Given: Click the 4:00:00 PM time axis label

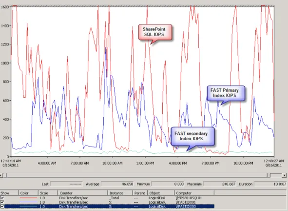Looking at the screenshot, I should (x=178, y=163).
